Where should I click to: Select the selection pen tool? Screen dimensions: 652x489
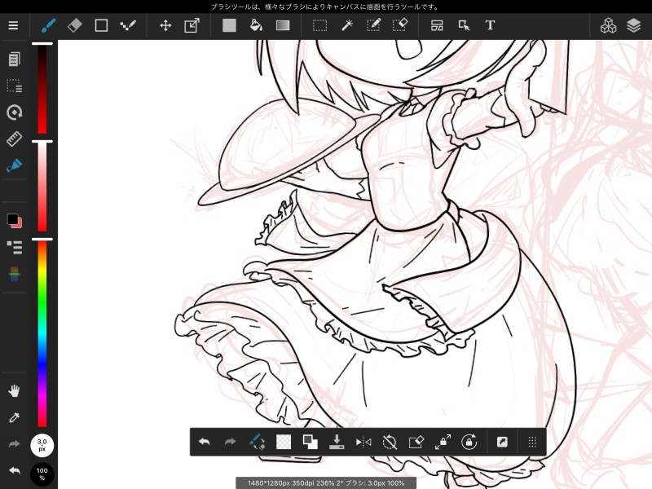click(373, 25)
